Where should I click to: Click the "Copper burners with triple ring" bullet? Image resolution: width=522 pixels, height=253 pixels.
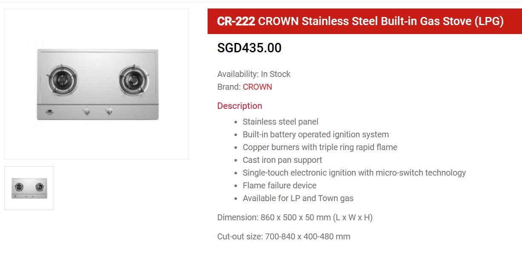(319, 147)
